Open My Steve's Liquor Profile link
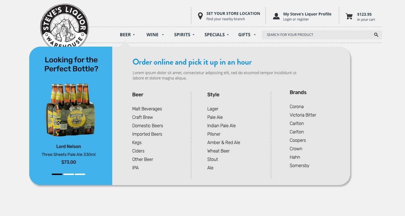 pyautogui.click(x=307, y=14)
